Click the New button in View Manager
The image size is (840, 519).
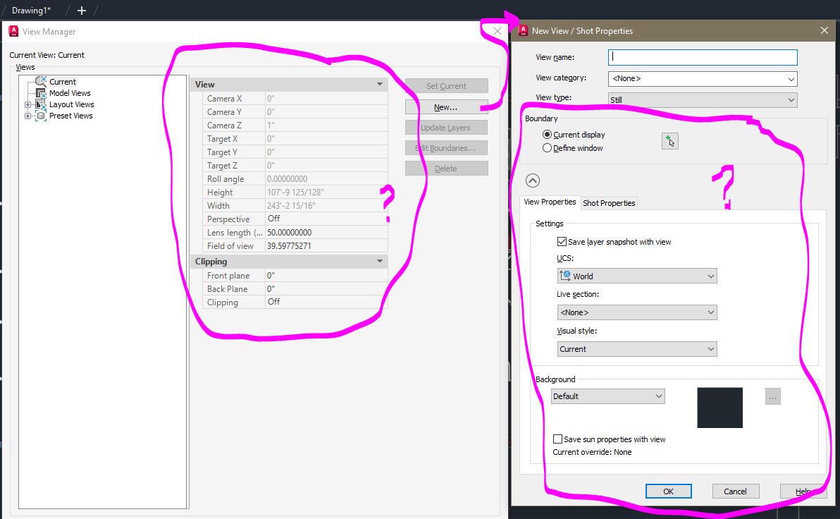pyautogui.click(x=446, y=106)
